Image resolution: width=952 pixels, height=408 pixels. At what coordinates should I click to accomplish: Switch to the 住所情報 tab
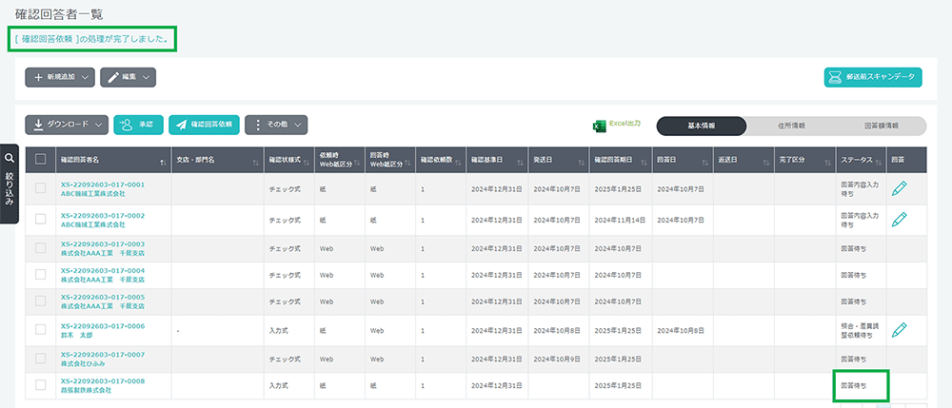pyautogui.click(x=791, y=126)
